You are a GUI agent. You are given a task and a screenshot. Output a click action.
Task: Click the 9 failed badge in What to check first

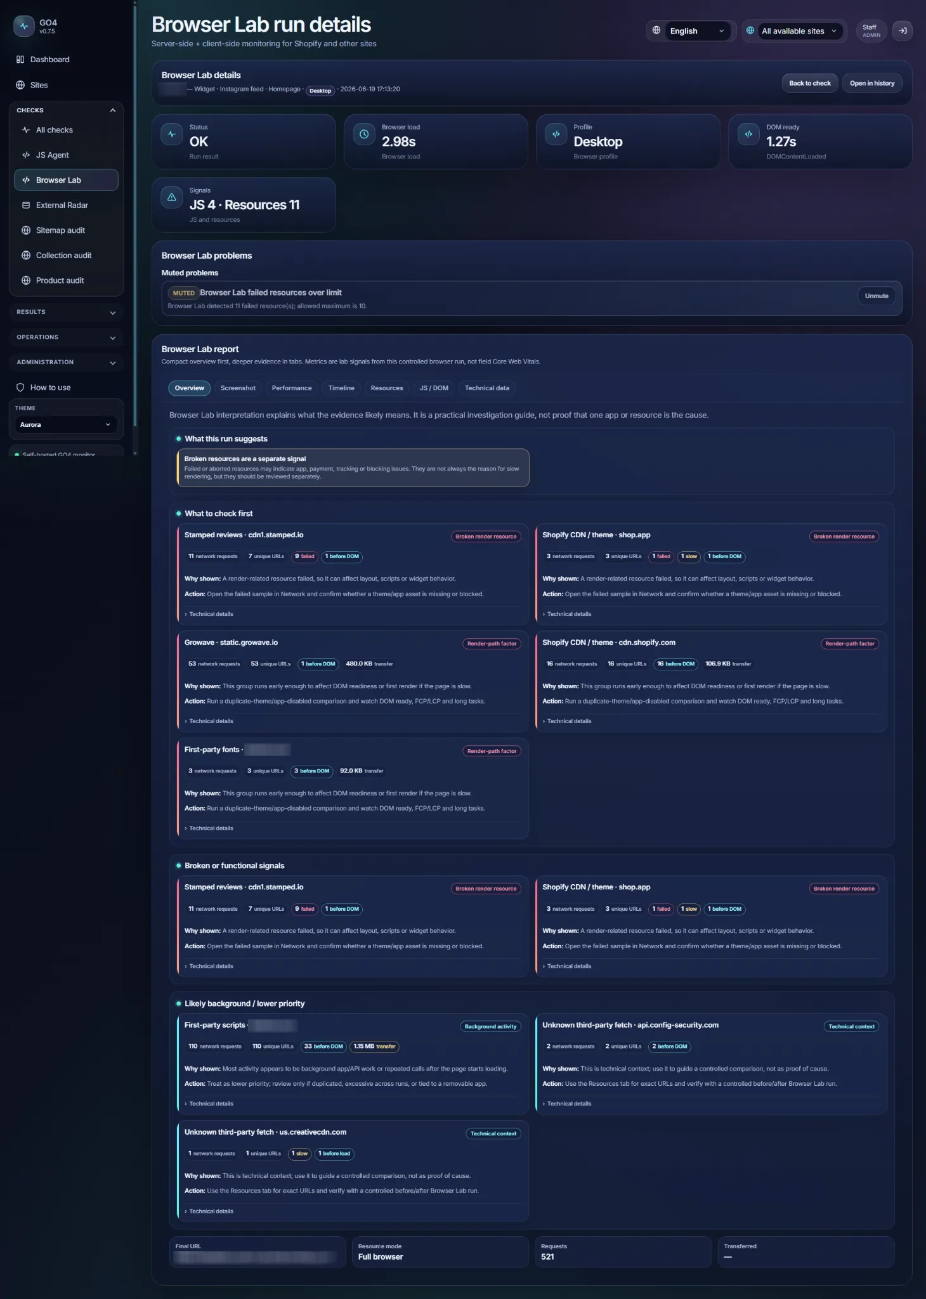pos(305,556)
